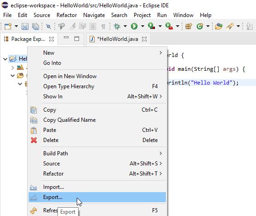Open the Source menu in menu bar
Viewport: 256px width, 216px height.
pos(42,15)
